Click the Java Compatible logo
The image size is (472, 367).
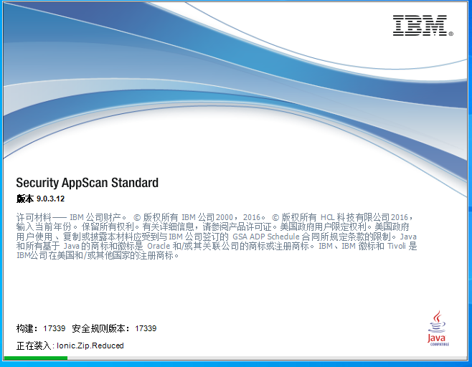point(438,328)
